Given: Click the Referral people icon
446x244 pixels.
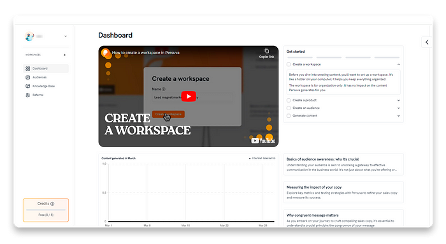Looking at the screenshot, I should tap(27, 95).
